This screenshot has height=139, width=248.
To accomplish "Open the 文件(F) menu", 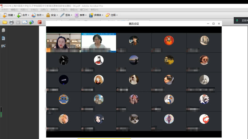I will pyautogui.click(x=5, y=10).
